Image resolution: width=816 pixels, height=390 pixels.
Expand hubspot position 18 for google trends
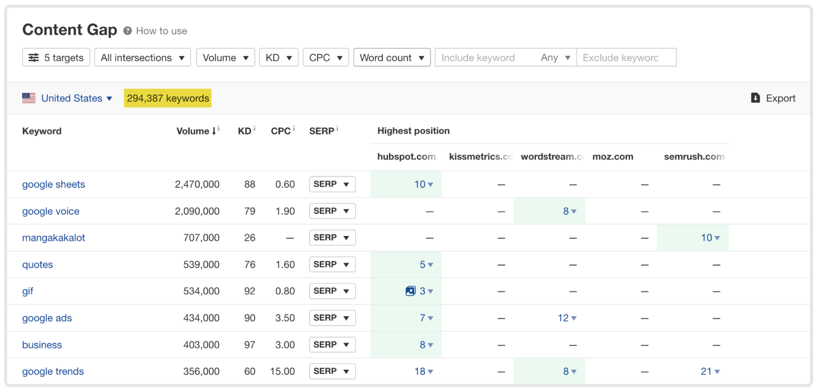[424, 372]
